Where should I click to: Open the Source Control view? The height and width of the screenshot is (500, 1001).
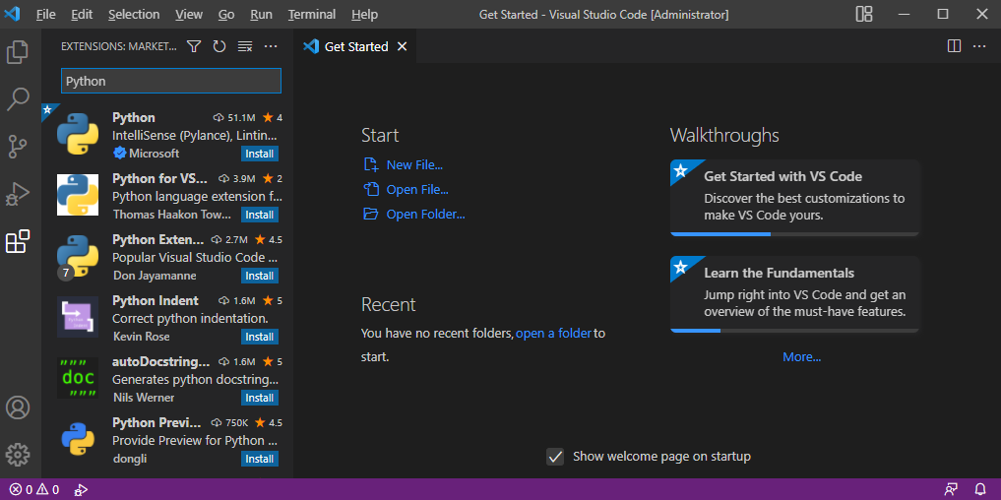[18, 147]
